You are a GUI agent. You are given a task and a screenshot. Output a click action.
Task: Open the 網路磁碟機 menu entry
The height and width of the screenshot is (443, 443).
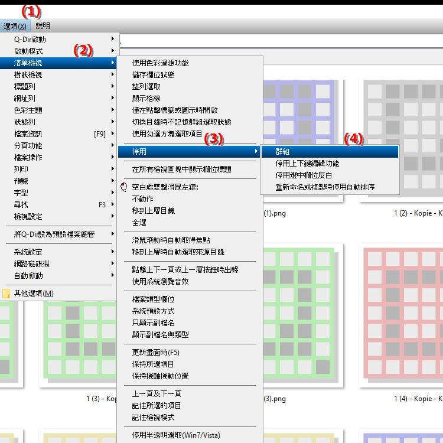pyautogui.click(x=59, y=263)
